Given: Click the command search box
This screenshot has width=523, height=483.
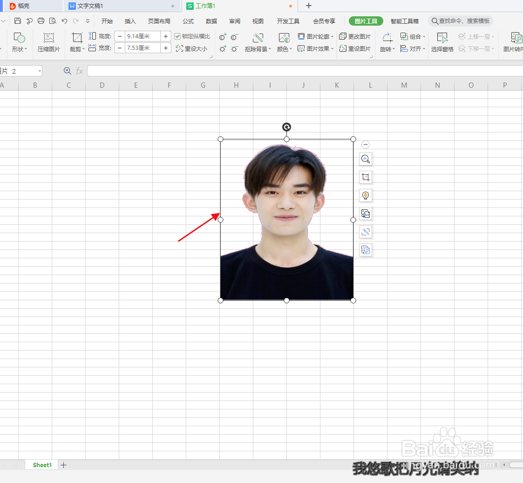Looking at the screenshot, I should (x=460, y=21).
